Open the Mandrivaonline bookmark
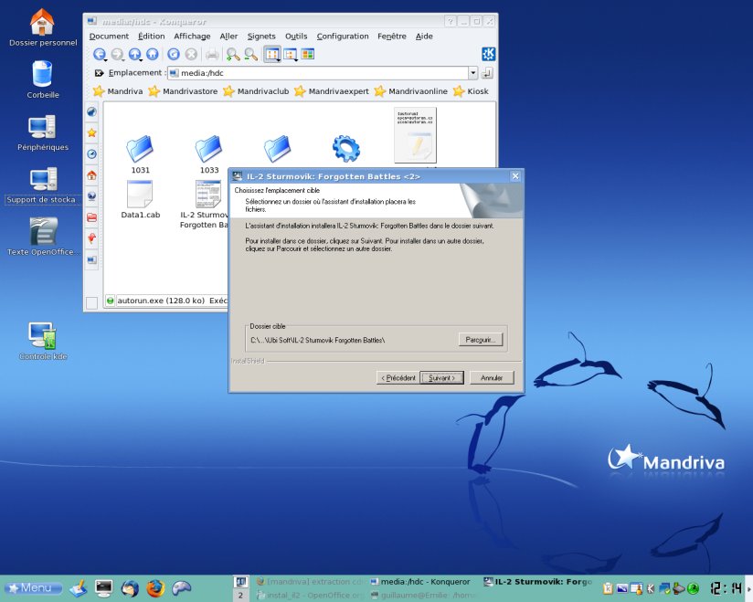 point(410,91)
